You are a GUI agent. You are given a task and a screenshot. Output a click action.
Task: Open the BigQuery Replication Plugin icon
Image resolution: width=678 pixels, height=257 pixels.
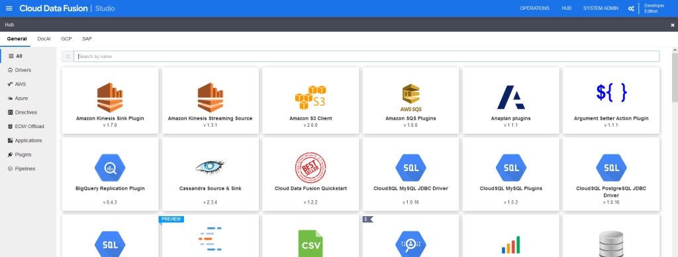110,168
